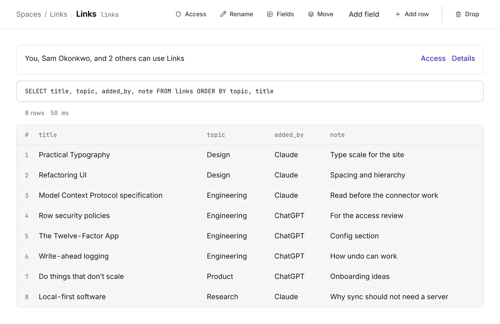Click the note column header
Viewport: 500px width, 324px height.
coord(337,135)
